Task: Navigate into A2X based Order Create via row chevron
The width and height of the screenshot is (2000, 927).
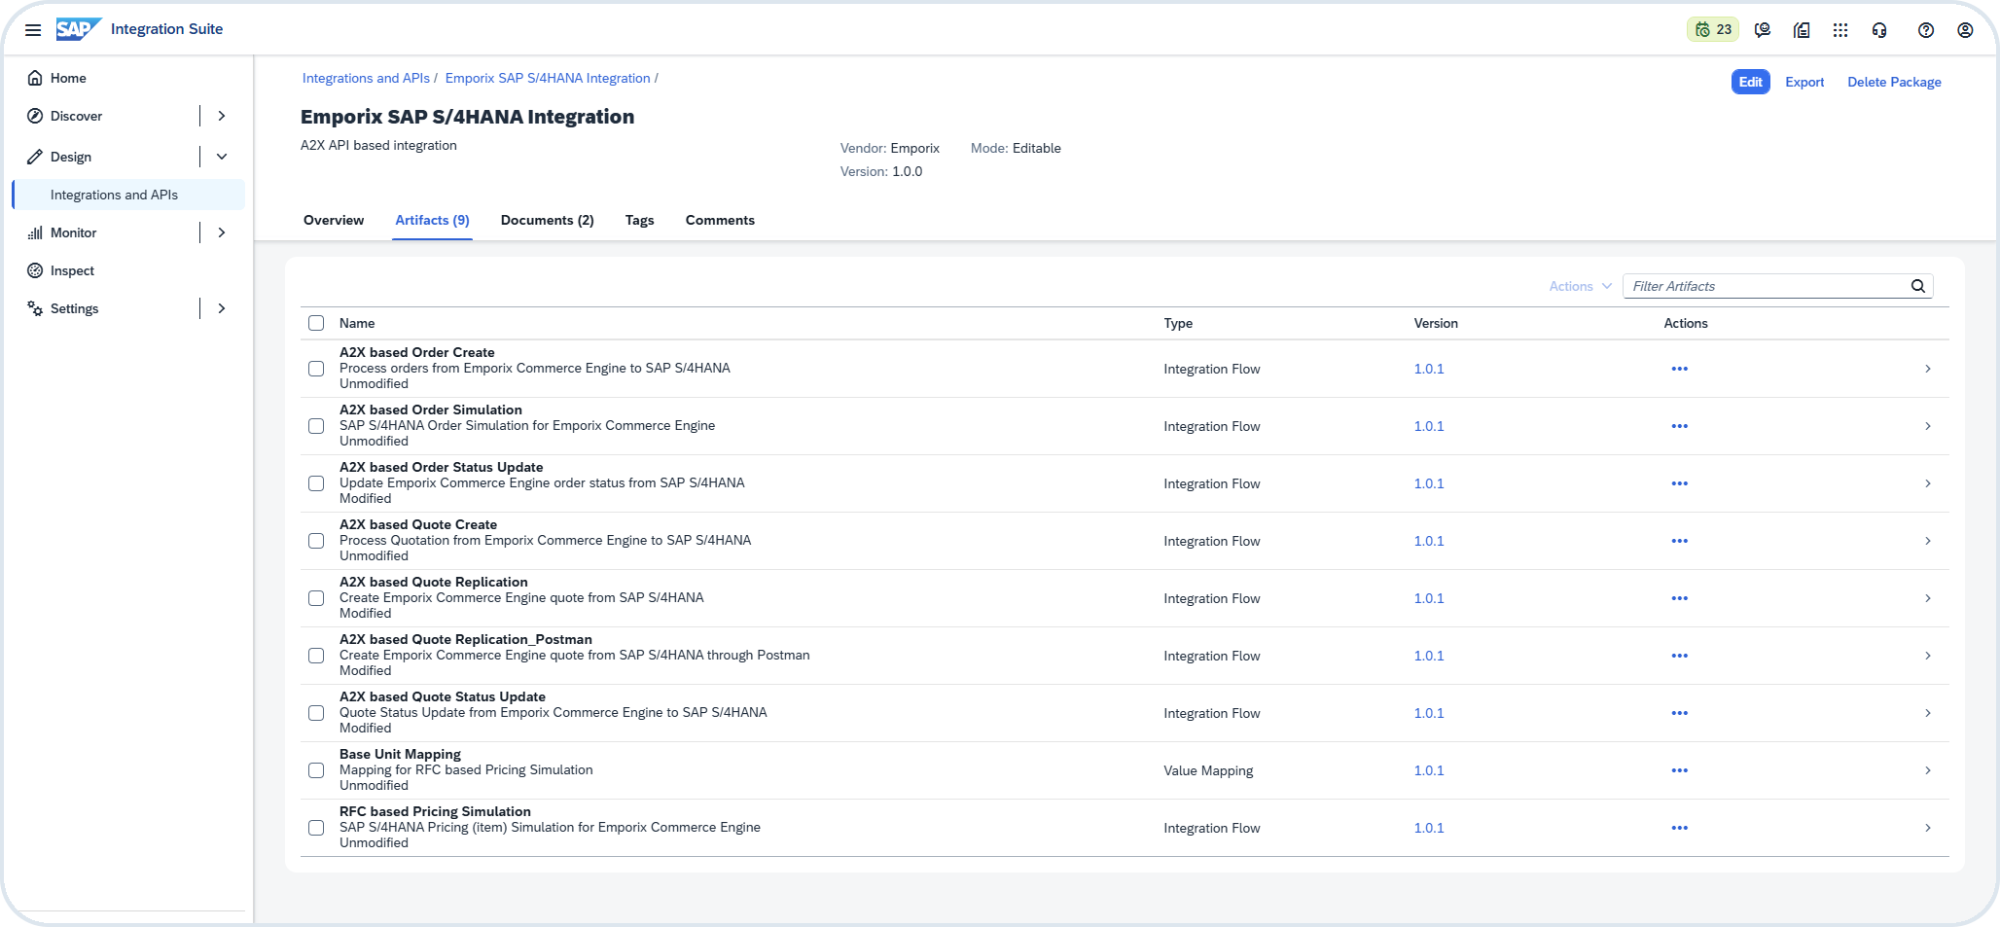Action: pyautogui.click(x=1928, y=369)
